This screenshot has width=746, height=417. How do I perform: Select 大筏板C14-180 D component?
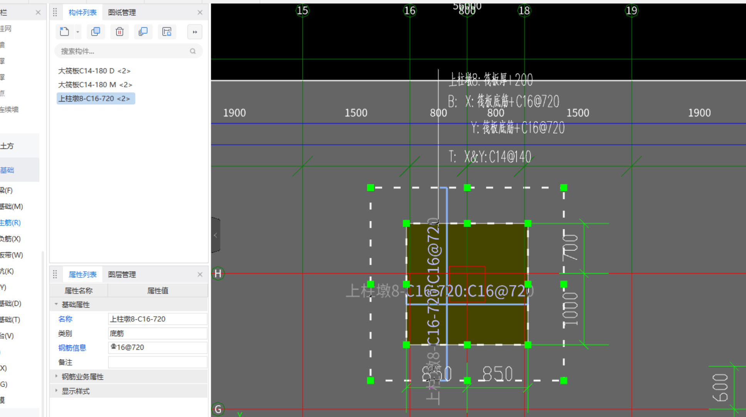pyautogui.click(x=94, y=71)
